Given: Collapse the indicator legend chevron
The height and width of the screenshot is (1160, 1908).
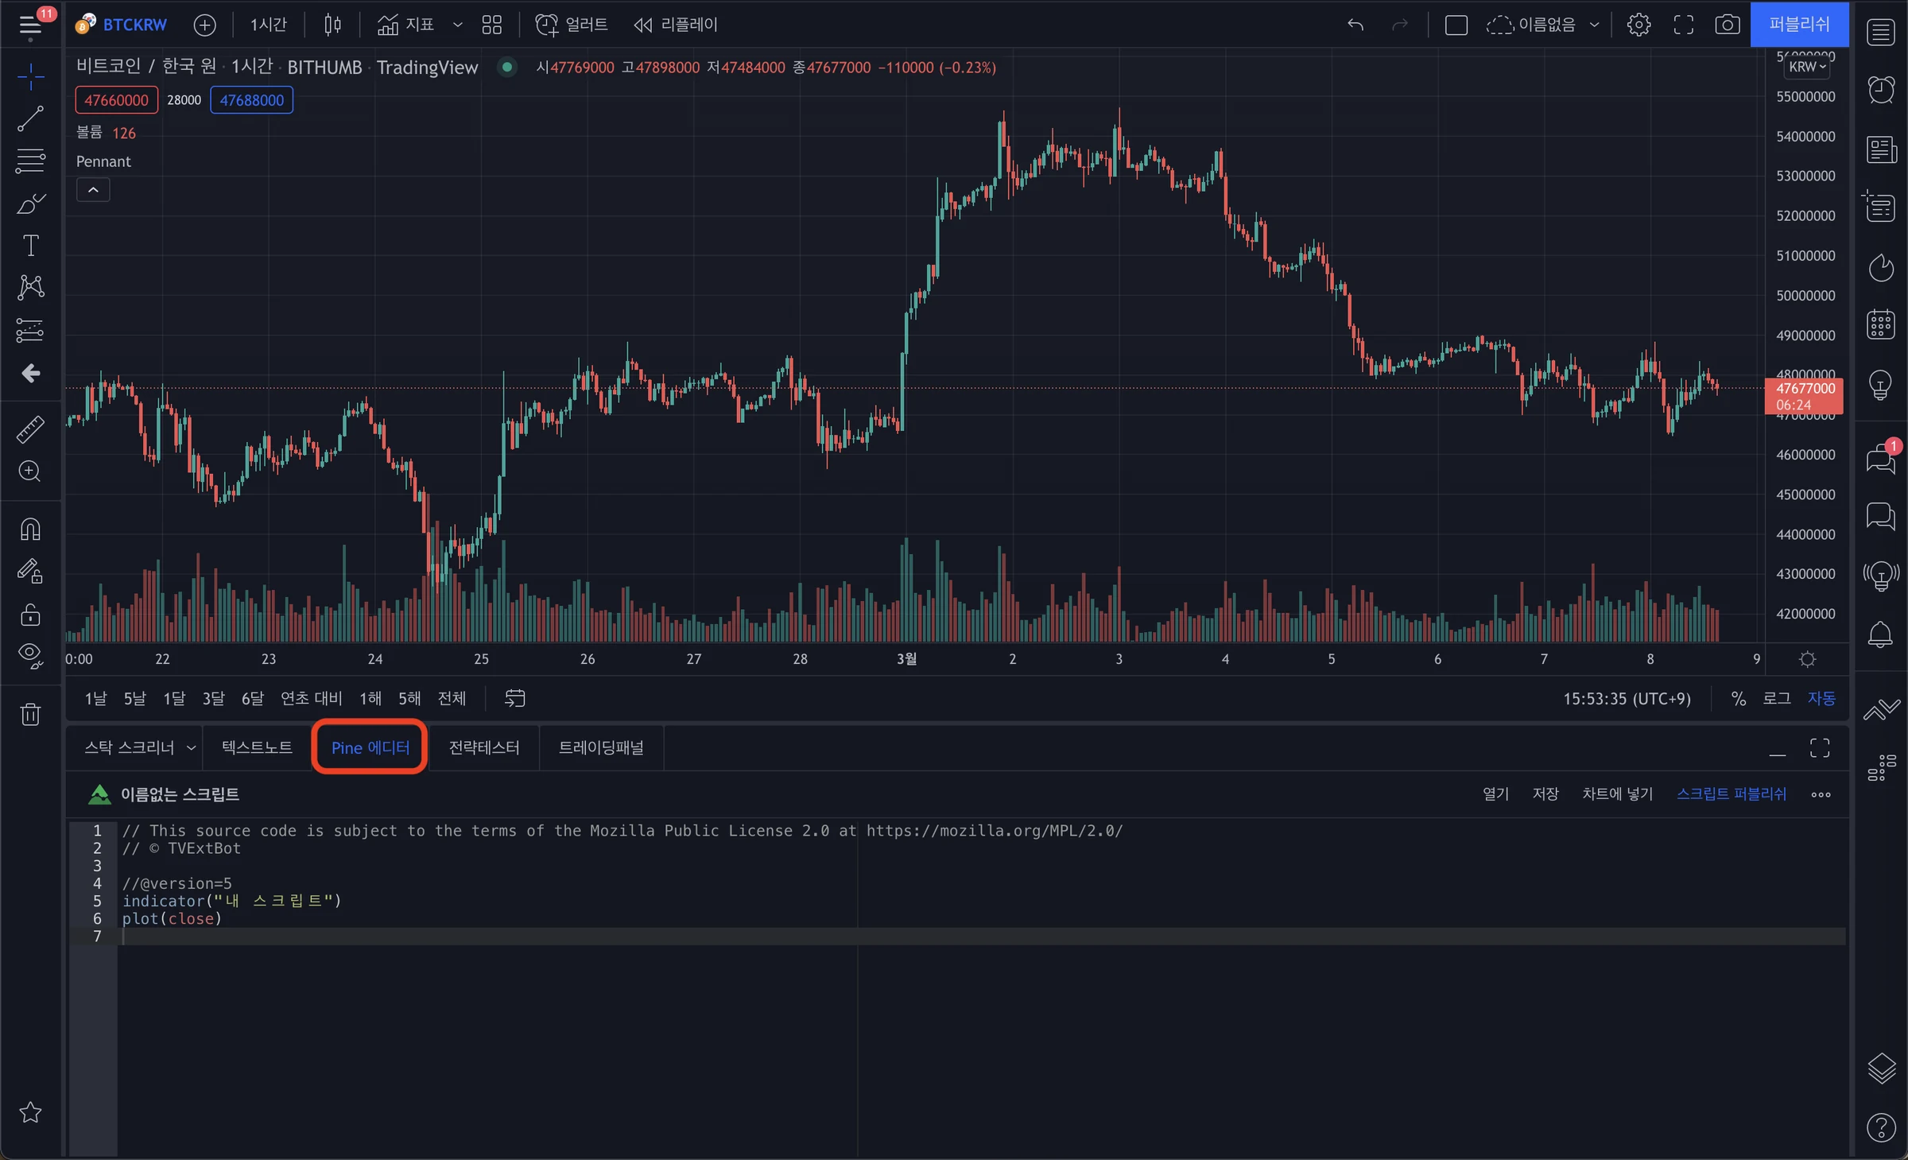Looking at the screenshot, I should point(93,190).
